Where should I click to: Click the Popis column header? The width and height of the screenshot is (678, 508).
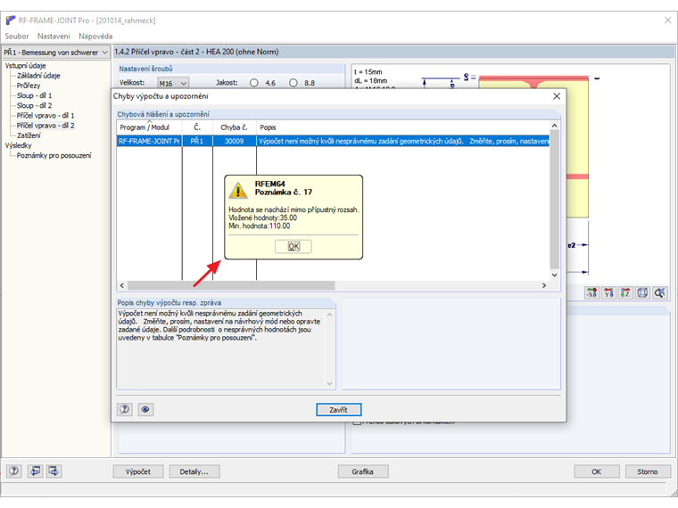click(402, 127)
